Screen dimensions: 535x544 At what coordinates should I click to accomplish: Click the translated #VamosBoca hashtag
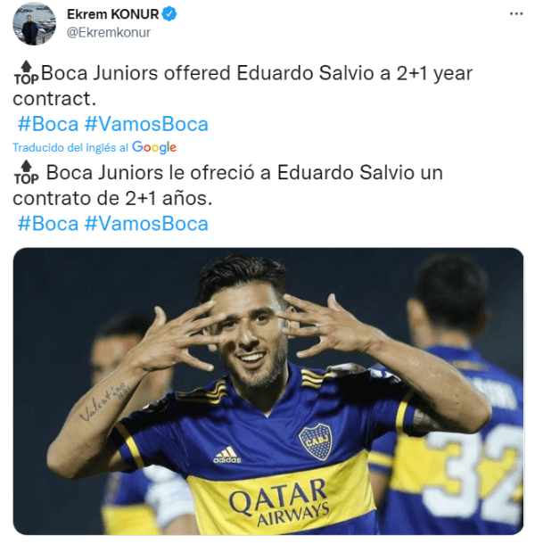coord(146,224)
